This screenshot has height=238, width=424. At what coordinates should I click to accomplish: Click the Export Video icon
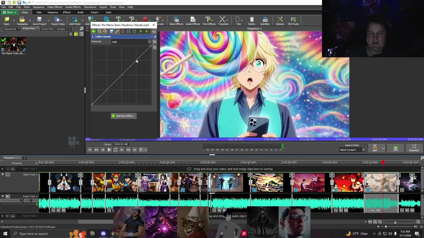point(58,21)
